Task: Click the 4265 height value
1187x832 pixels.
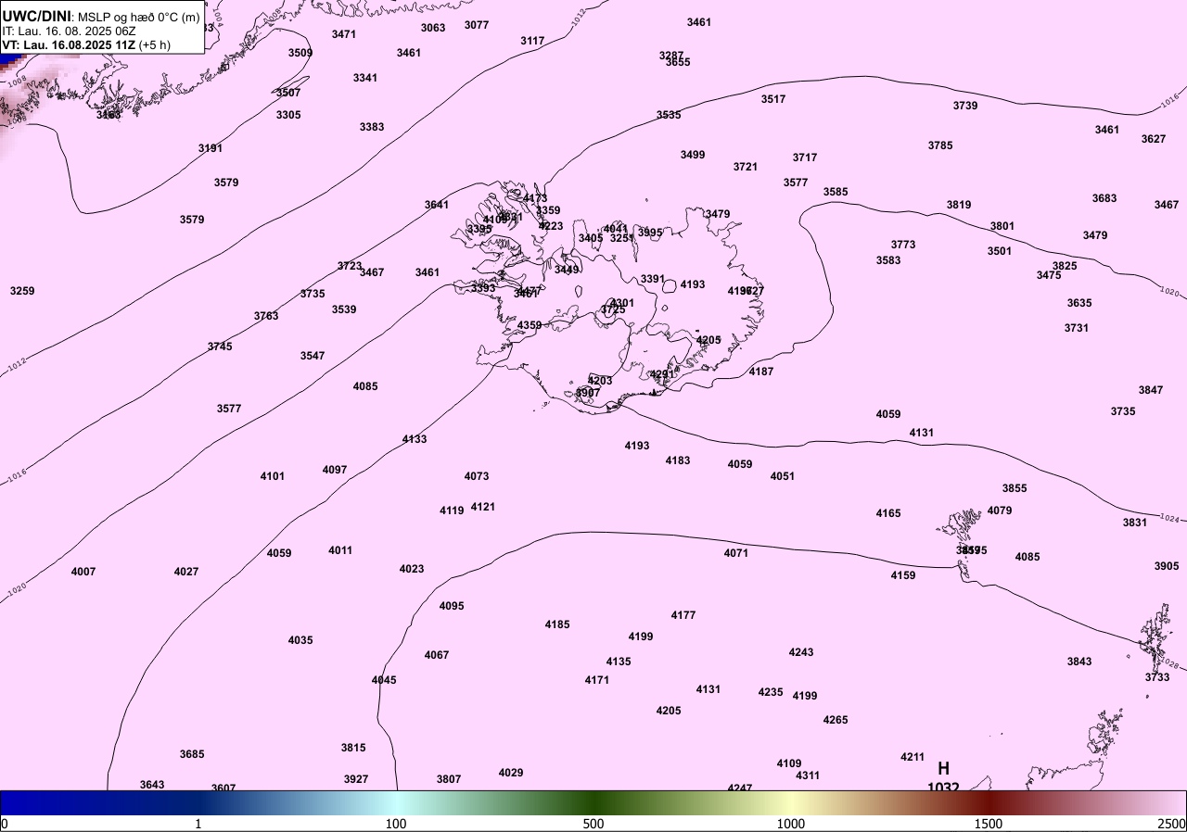Action: (836, 720)
